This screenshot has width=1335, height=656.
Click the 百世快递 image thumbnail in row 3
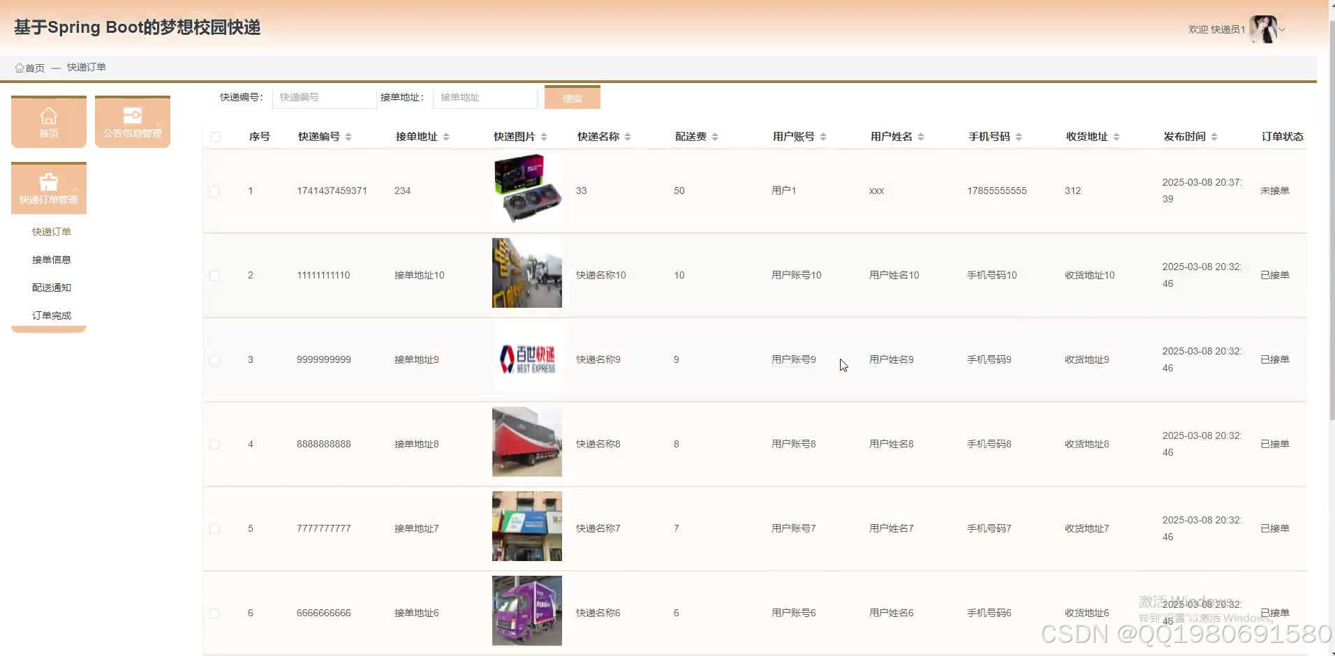527,357
